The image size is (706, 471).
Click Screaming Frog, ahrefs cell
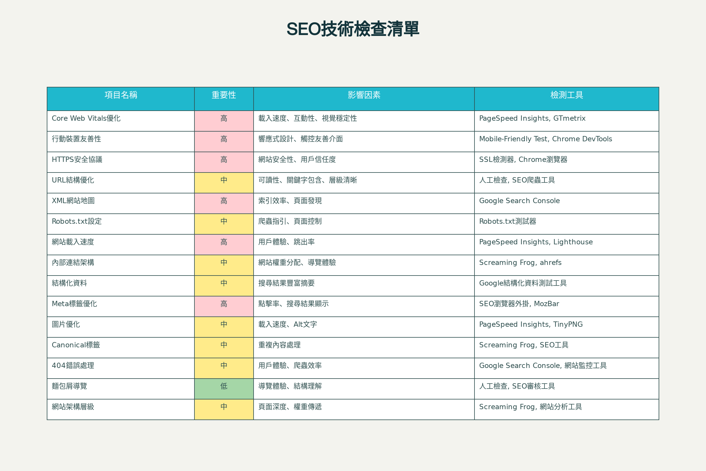(x=567, y=265)
